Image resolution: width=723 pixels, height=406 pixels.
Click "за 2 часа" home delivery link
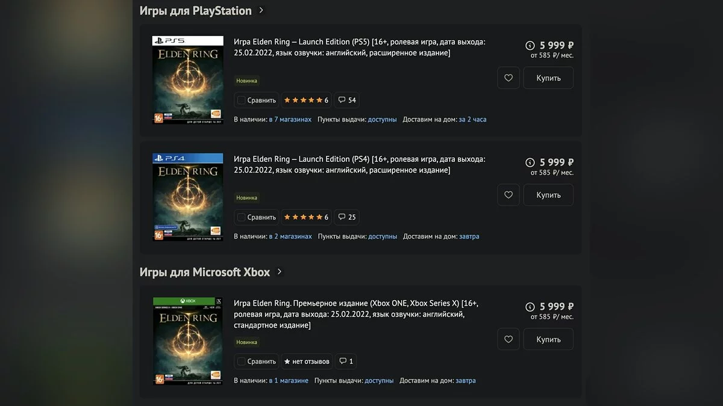coord(472,119)
